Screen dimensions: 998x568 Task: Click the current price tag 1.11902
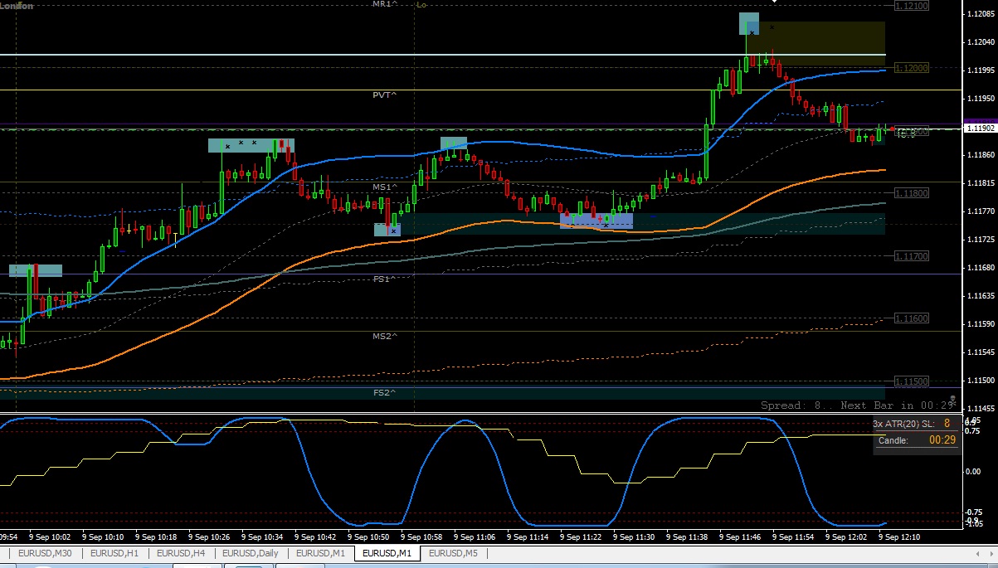(x=981, y=129)
